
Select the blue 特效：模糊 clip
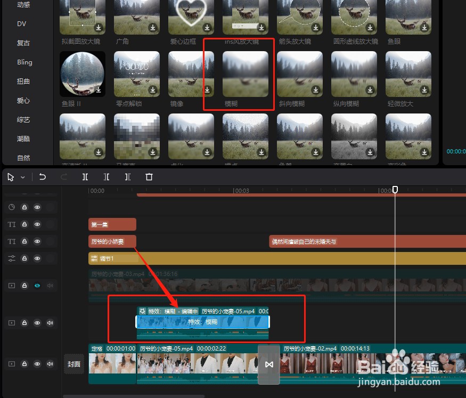coord(203,322)
